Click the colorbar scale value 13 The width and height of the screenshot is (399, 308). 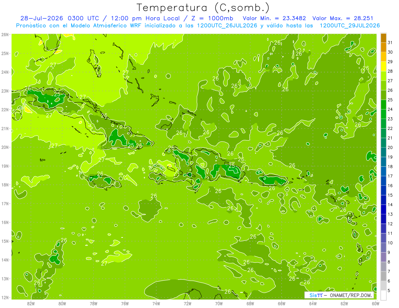click(390, 214)
